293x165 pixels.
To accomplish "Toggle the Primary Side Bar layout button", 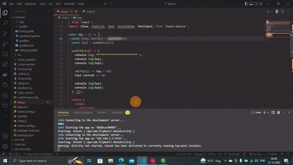I will (246, 4).
